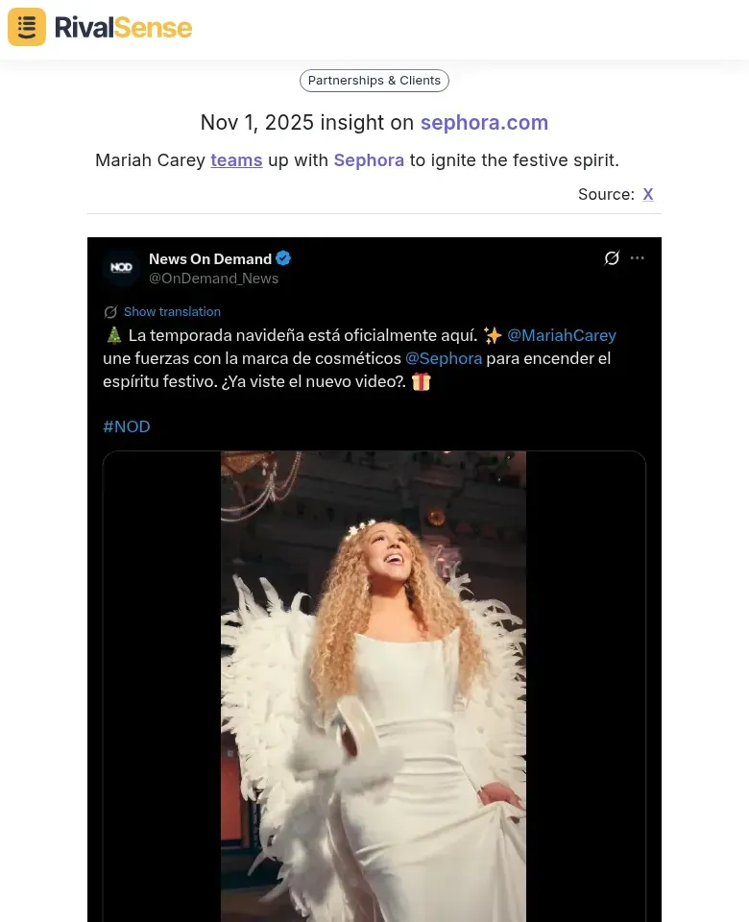
Task: Click the Christmas tree emoji in the tweet
Action: coord(111,334)
